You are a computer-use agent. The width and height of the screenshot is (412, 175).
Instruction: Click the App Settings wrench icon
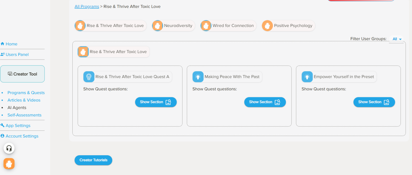(x=2, y=125)
